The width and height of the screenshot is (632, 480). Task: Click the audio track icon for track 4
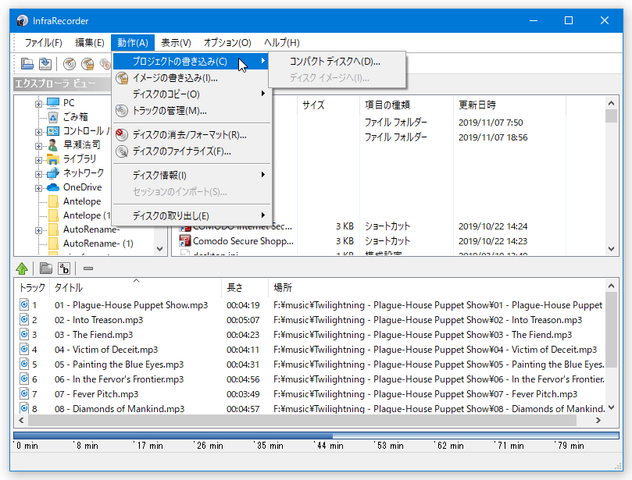tap(24, 349)
